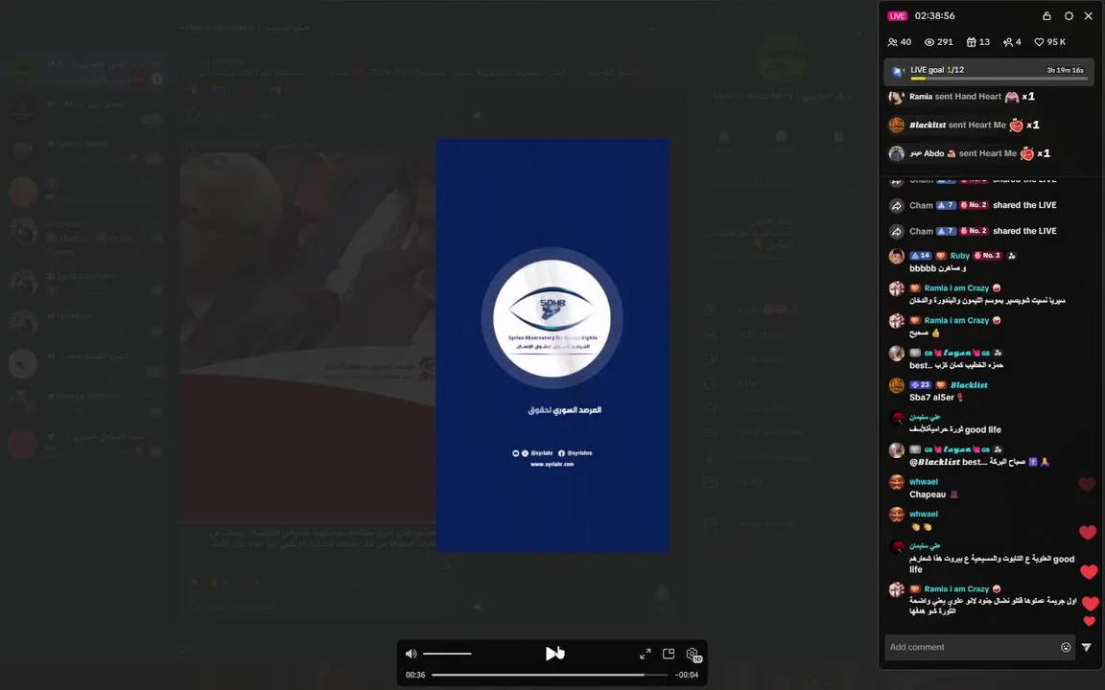Toggle remaining time -00:04 label
The width and height of the screenshot is (1105, 690).
(x=687, y=676)
